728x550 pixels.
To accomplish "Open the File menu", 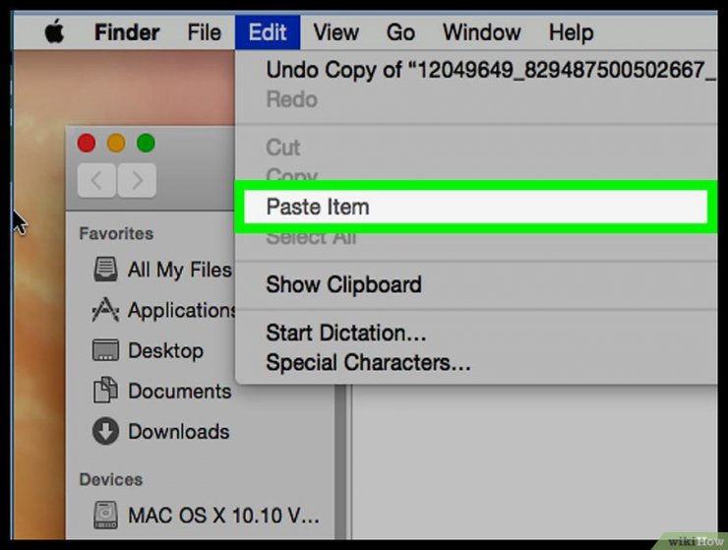I will [x=204, y=32].
